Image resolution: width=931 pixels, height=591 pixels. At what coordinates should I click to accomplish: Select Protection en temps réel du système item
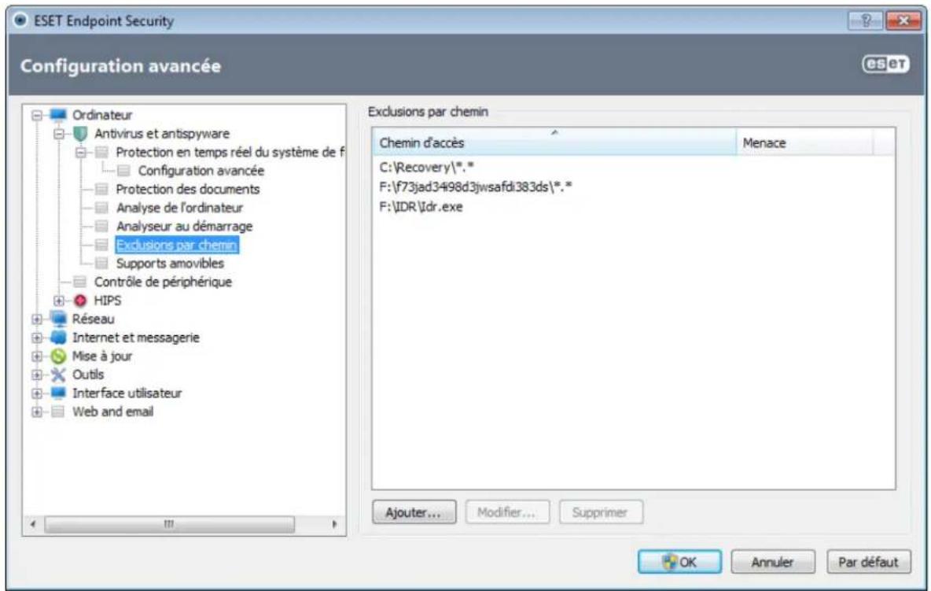(230, 152)
